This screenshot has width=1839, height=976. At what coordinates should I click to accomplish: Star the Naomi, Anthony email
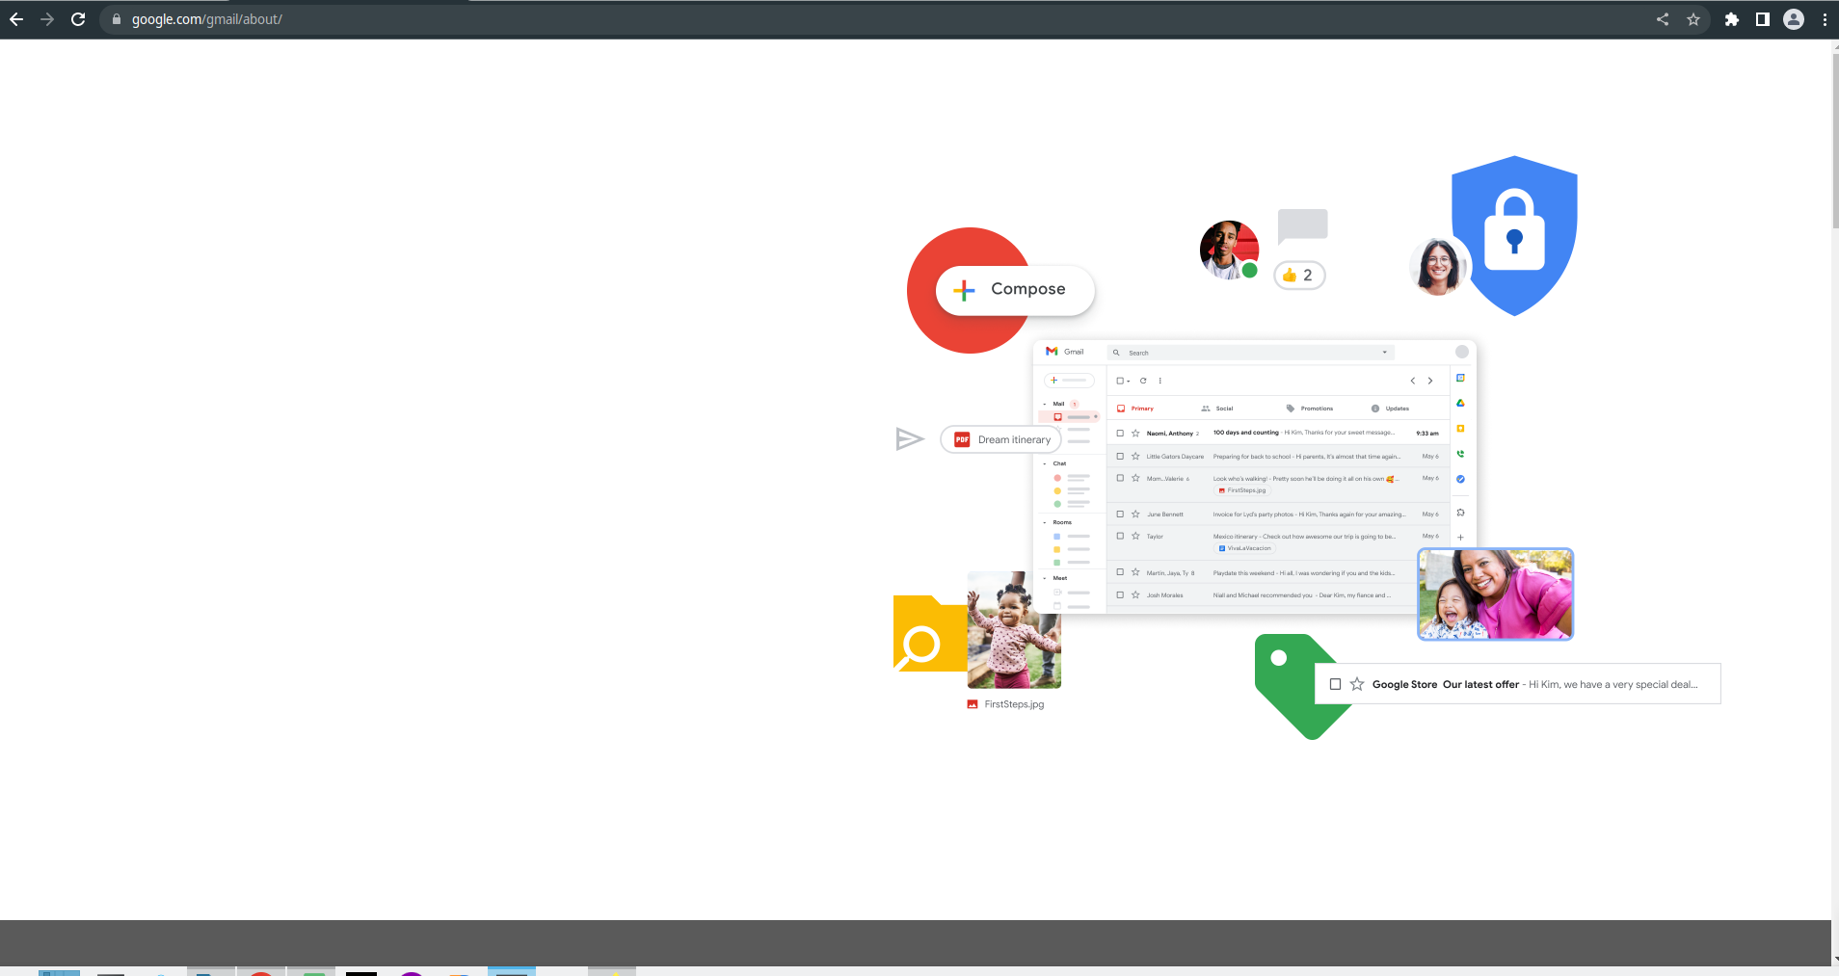(x=1135, y=434)
